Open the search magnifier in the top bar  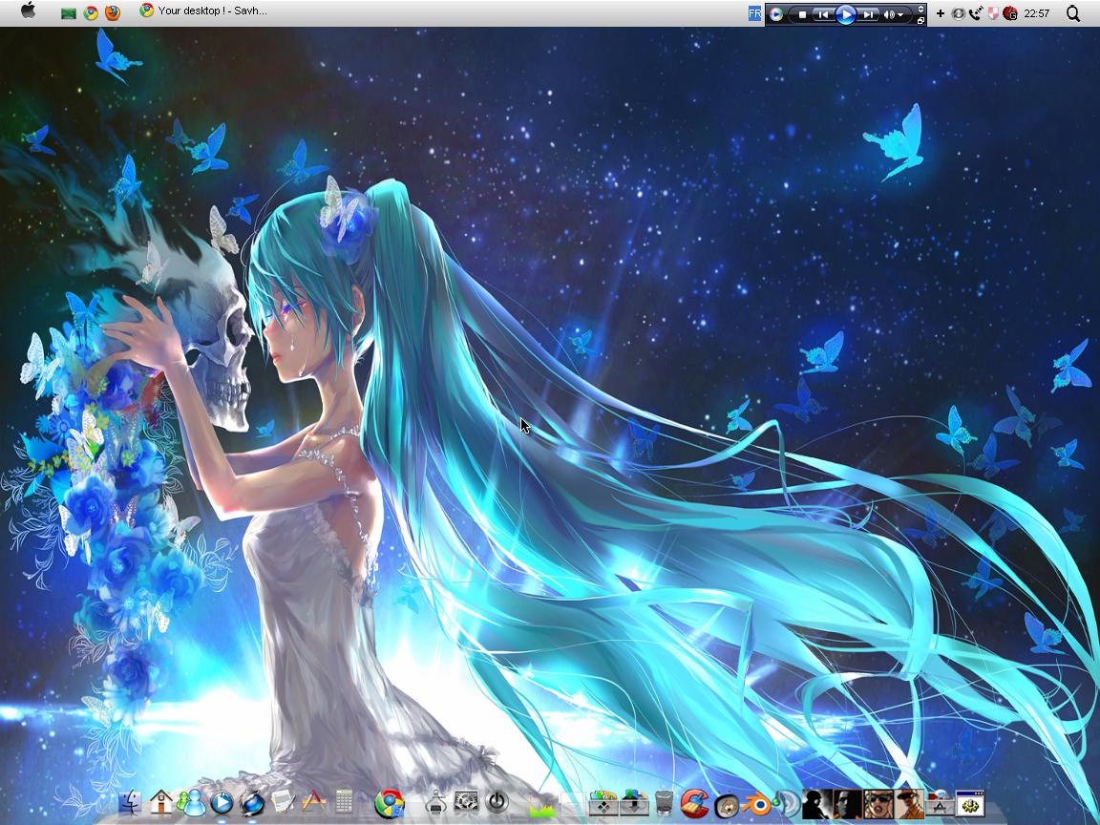[x=1072, y=13]
